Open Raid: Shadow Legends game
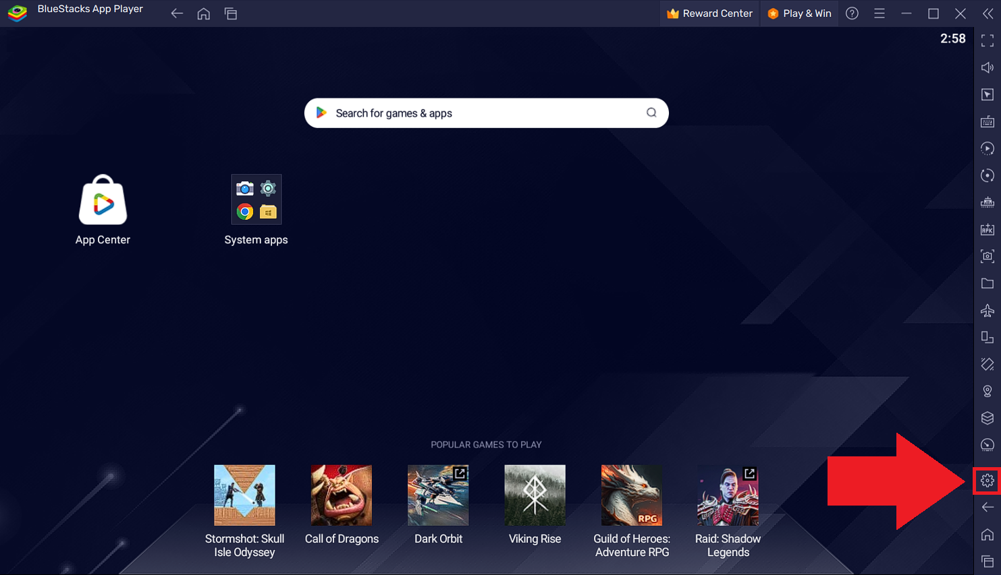Screen dimensions: 1001x575 [728, 512]
